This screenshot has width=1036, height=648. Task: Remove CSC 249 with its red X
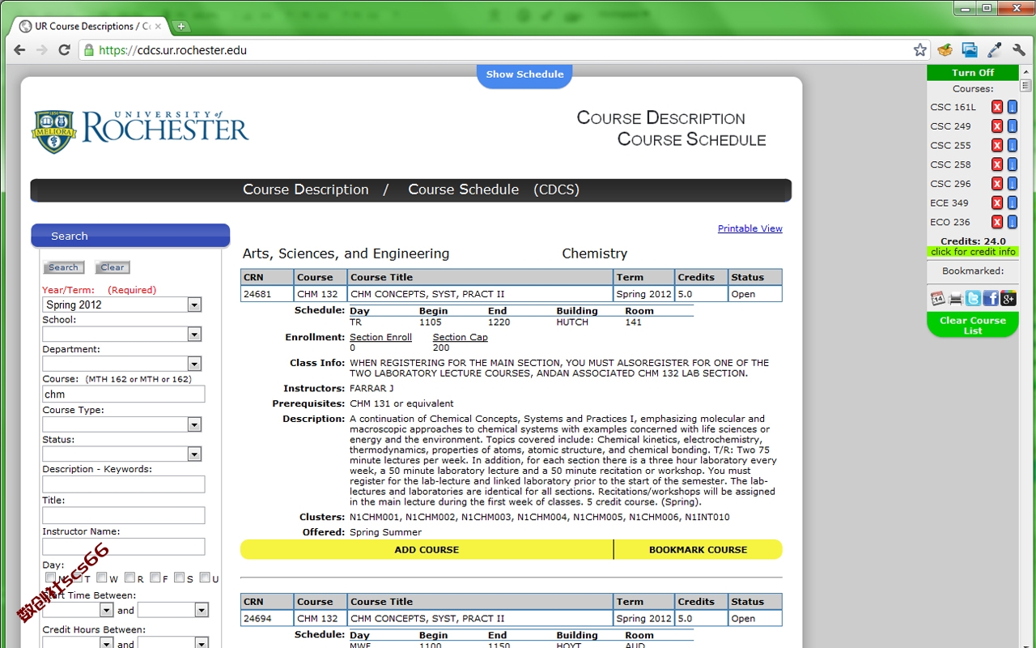point(997,126)
